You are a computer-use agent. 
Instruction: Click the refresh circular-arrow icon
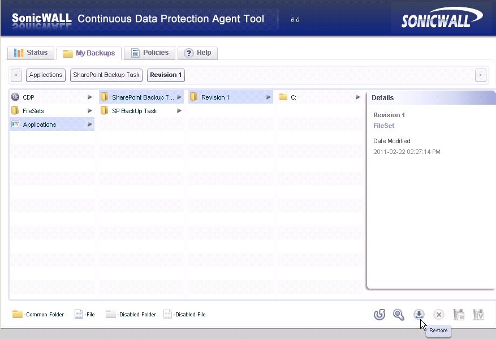tap(379, 314)
